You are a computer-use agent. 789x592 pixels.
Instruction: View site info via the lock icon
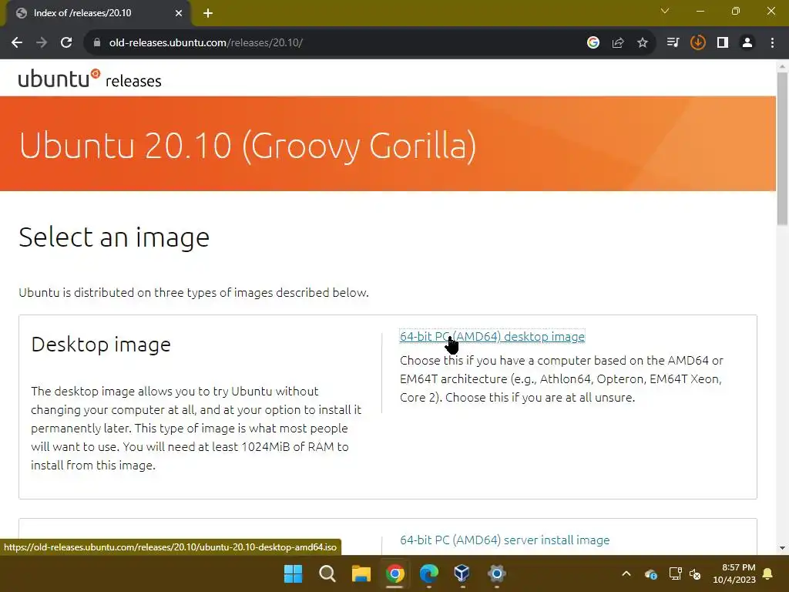click(97, 43)
